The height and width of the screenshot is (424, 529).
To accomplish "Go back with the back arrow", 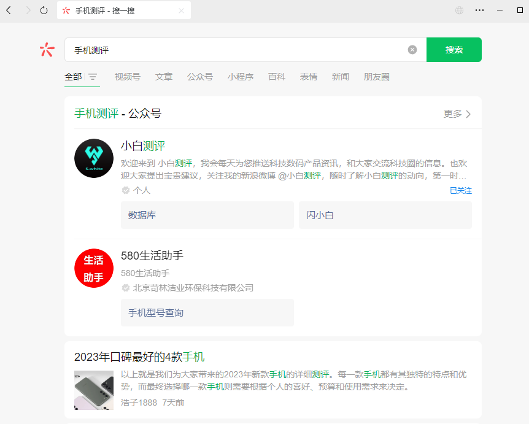I will 9,10.
